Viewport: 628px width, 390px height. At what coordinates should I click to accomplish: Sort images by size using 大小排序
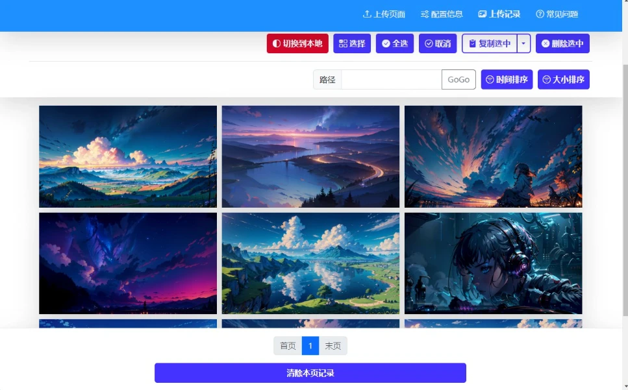563,80
